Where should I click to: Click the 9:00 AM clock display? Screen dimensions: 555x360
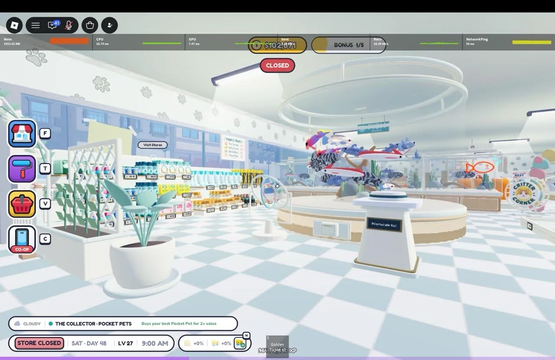[155, 343]
